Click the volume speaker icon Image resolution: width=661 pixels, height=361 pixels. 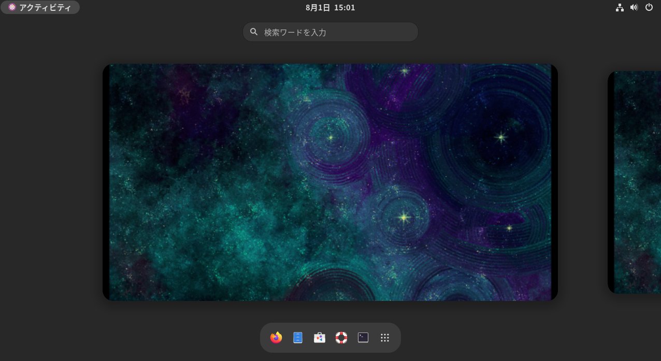634,7
